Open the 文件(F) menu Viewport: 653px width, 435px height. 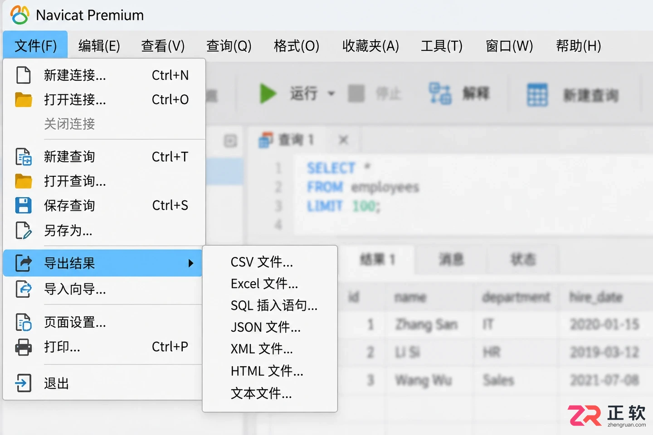point(35,46)
